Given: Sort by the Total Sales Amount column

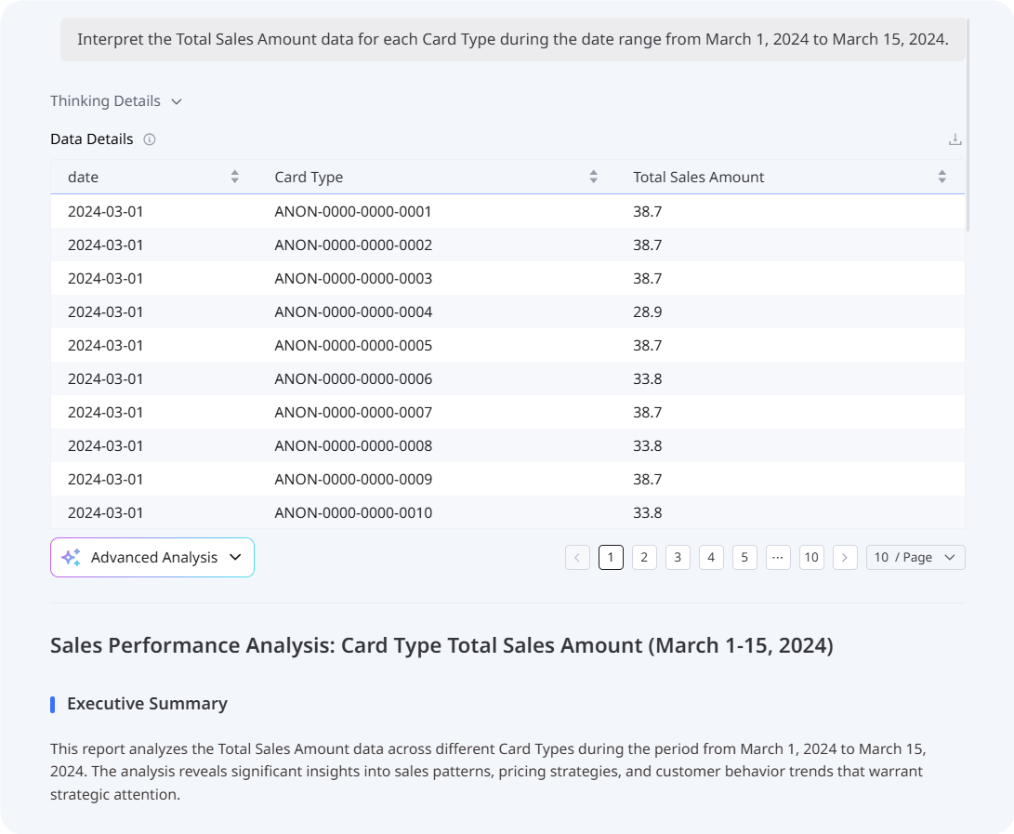Looking at the screenshot, I should pos(942,177).
